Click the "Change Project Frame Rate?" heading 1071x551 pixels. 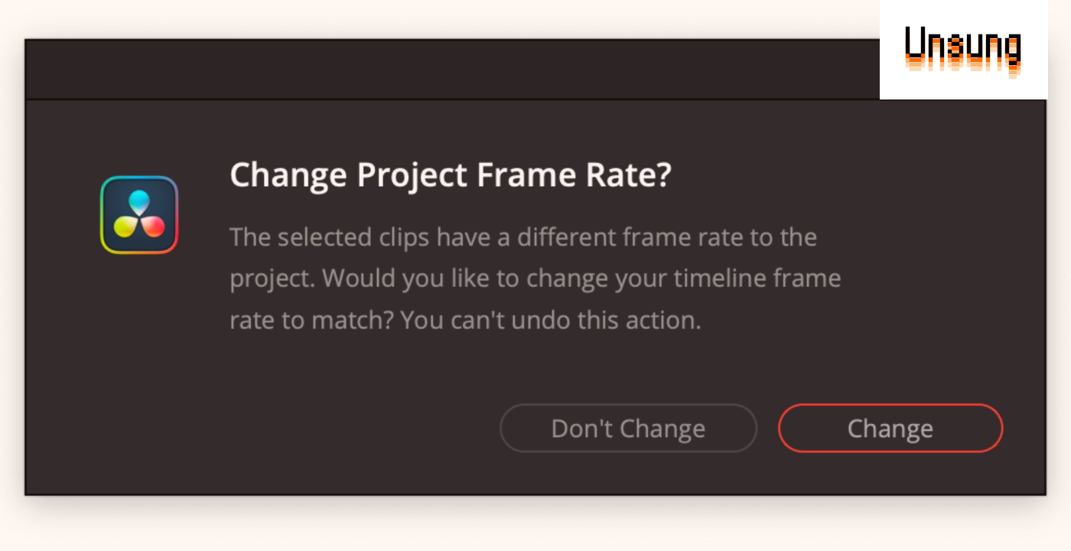coord(450,175)
